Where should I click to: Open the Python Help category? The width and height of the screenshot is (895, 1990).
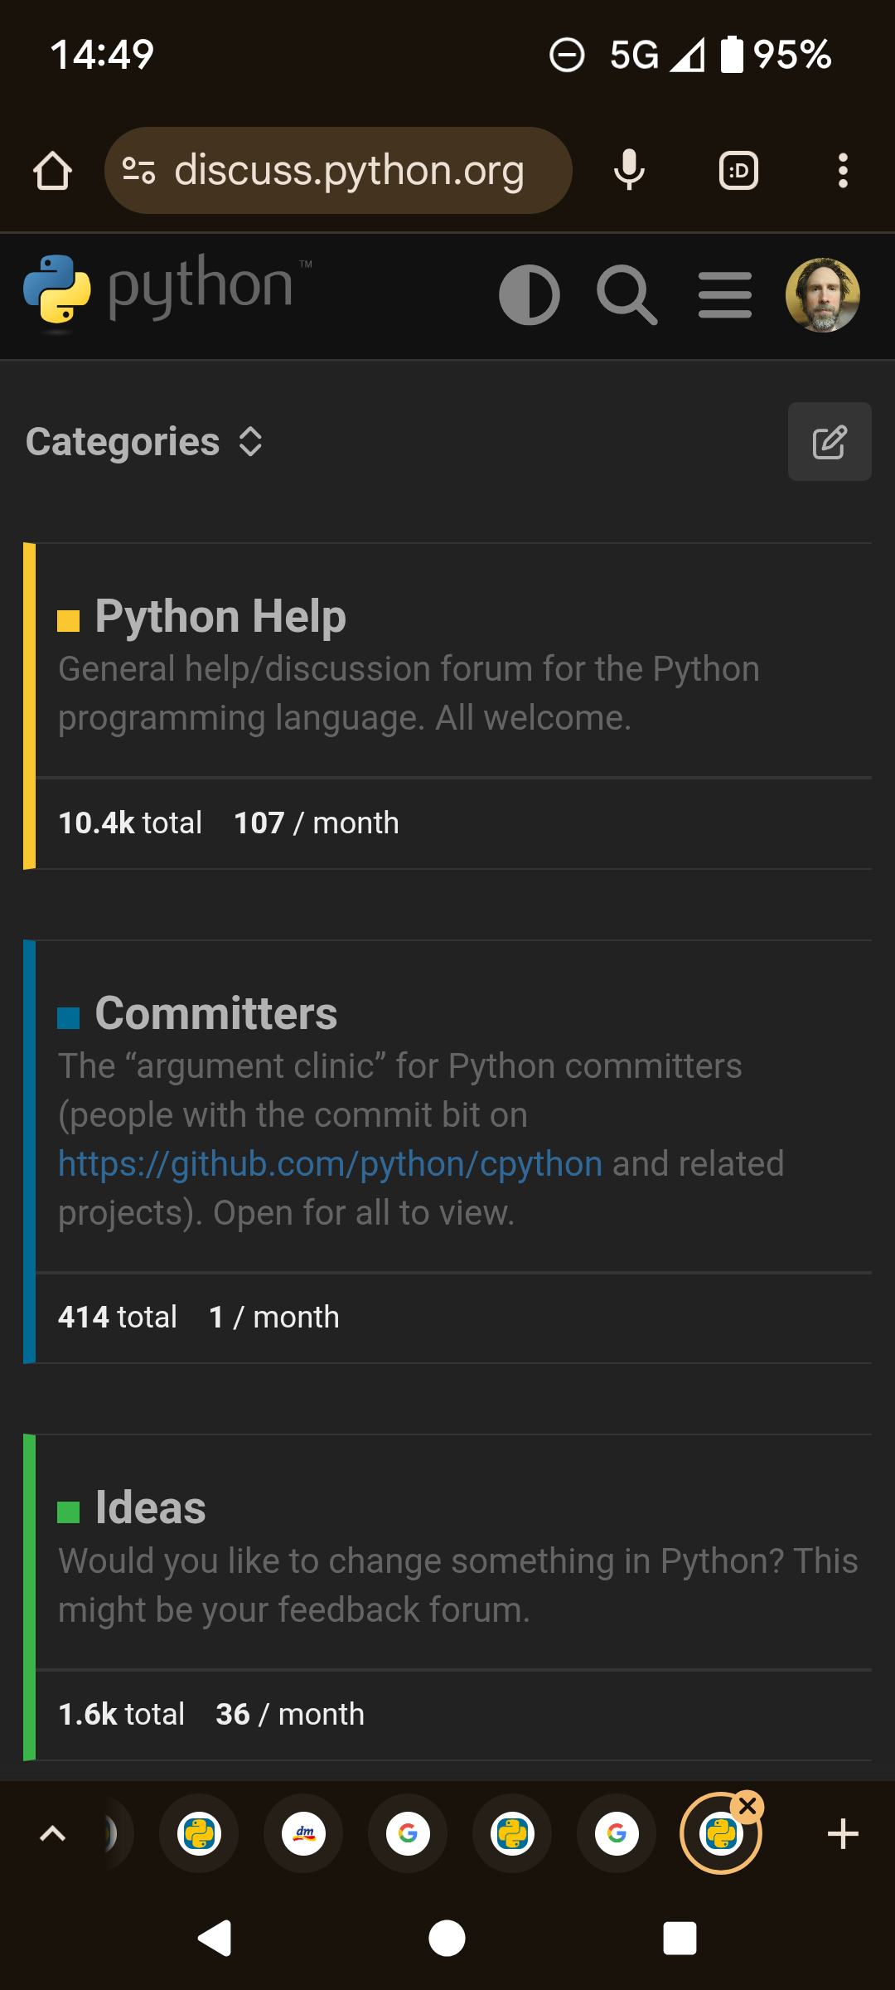click(220, 617)
